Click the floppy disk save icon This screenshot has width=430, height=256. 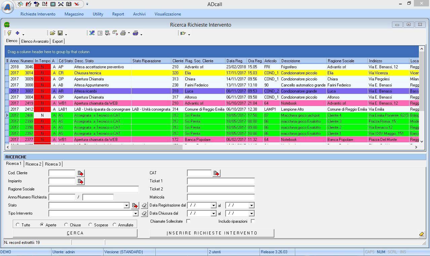[x=60, y=33]
